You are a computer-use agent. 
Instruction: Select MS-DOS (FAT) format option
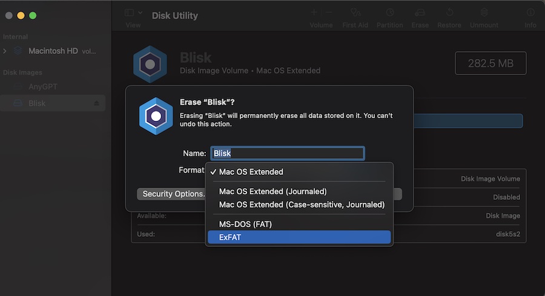tap(299, 224)
